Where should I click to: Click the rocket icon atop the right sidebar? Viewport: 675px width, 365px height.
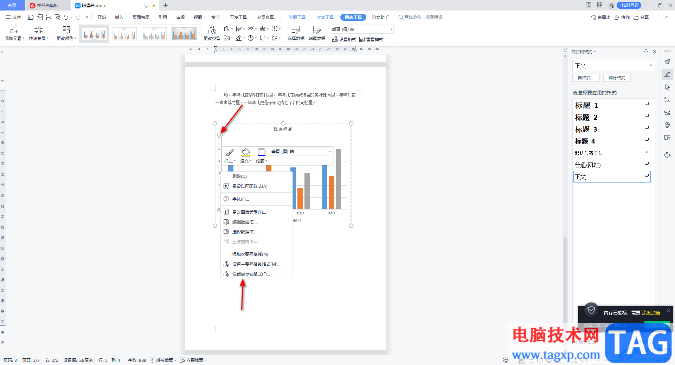point(667,62)
